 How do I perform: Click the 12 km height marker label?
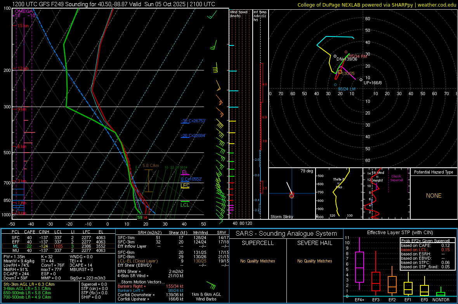click(23, 68)
